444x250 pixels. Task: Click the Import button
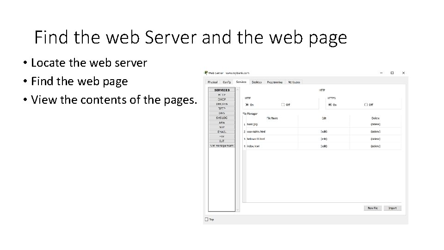[x=393, y=208]
